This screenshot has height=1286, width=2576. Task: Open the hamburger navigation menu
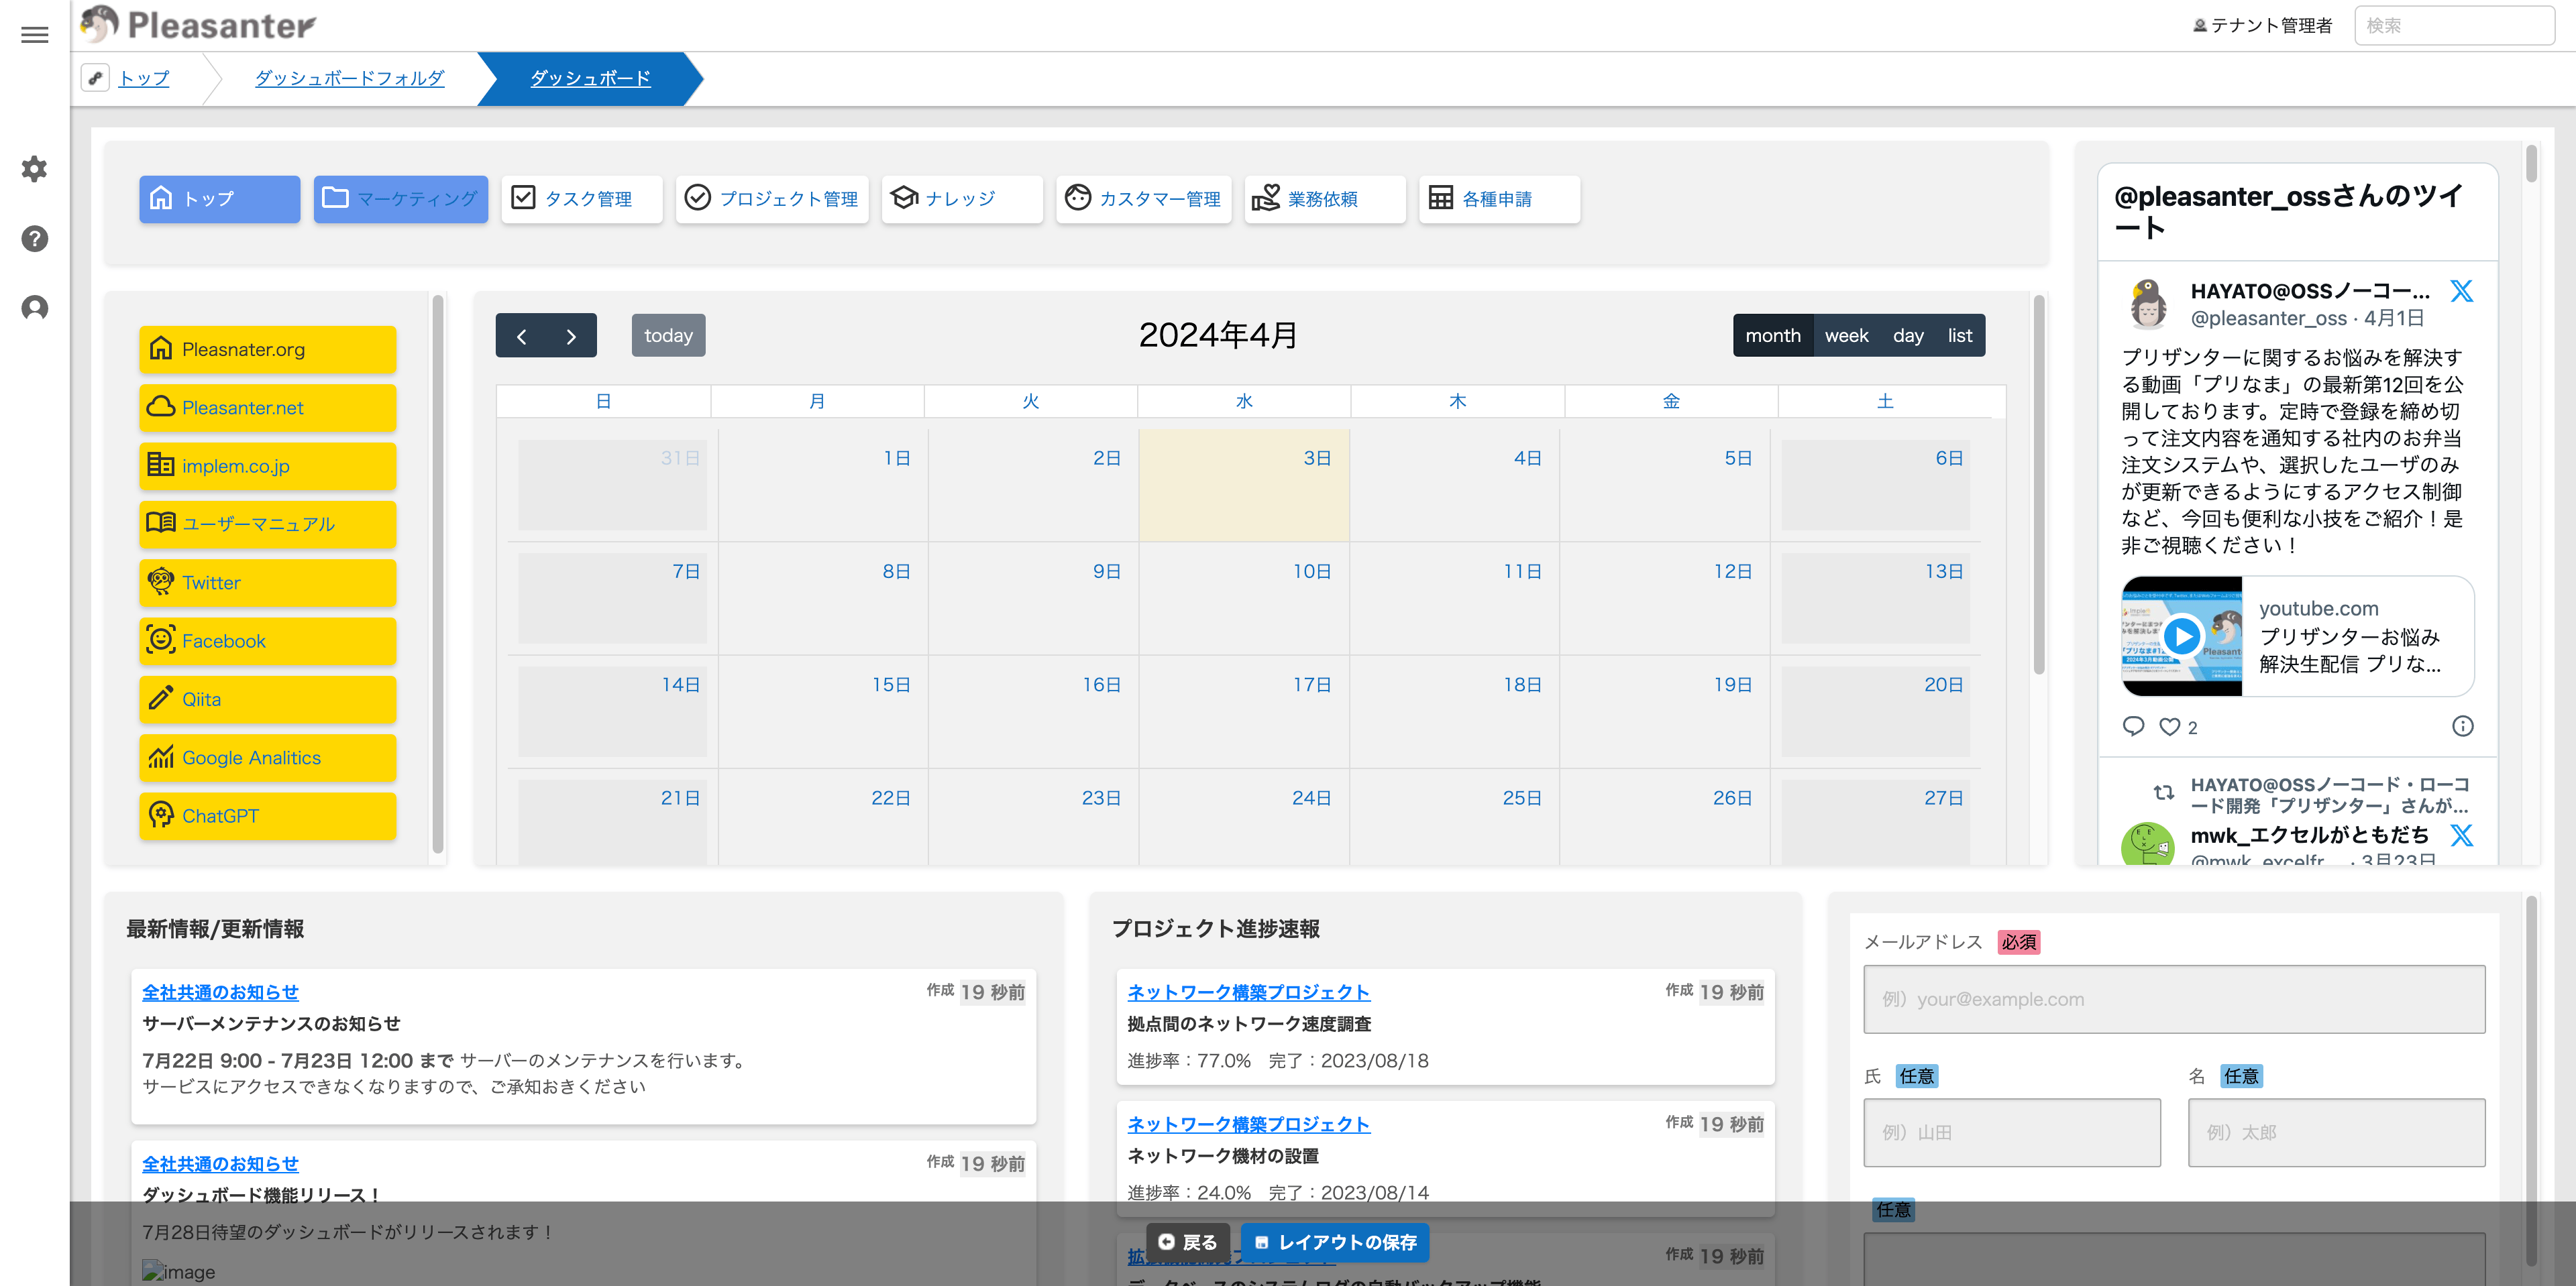coord(34,34)
